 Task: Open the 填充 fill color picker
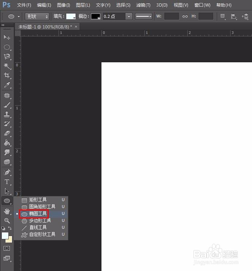pyautogui.click(x=71, y=16)
